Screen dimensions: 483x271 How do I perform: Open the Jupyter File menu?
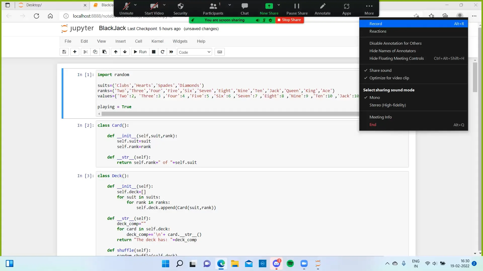click(x=68, y=41)
